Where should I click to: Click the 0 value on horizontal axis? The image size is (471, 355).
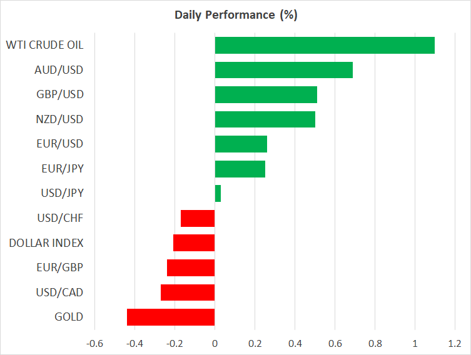(x=215, y=344)
